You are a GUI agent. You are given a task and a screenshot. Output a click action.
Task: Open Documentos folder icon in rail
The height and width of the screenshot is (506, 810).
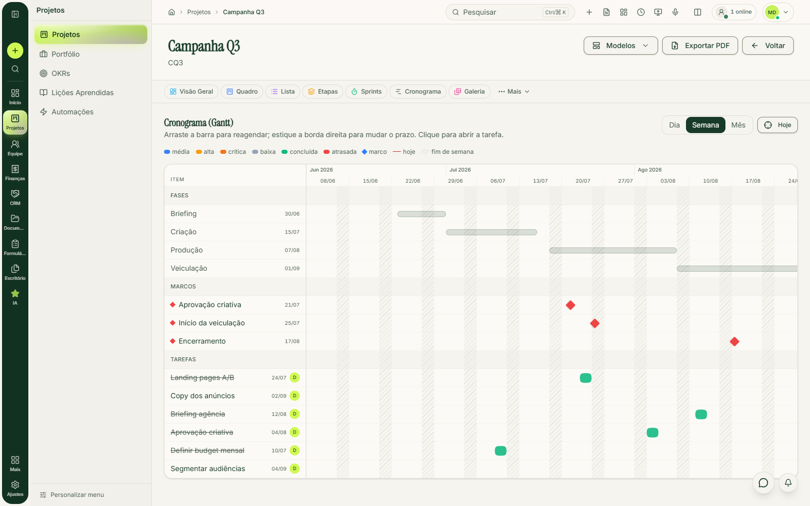(15, 222)
